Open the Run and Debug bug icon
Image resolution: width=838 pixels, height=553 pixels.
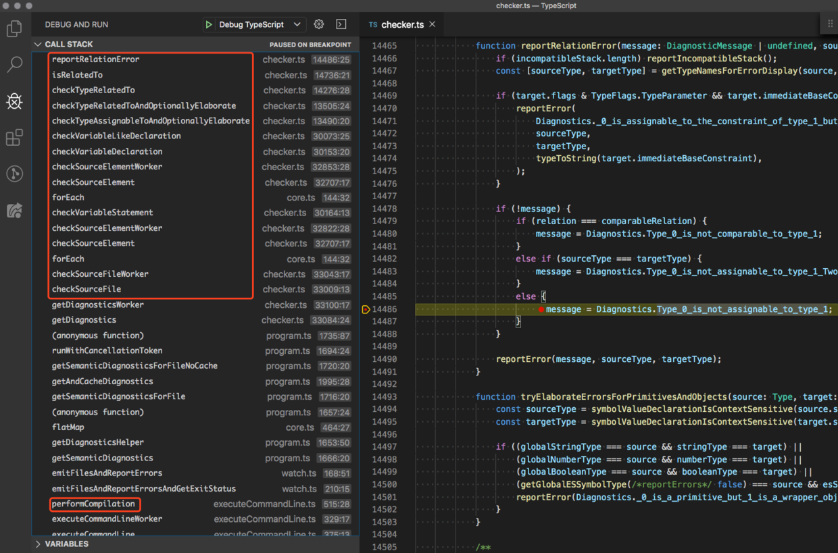coord(14,101)
